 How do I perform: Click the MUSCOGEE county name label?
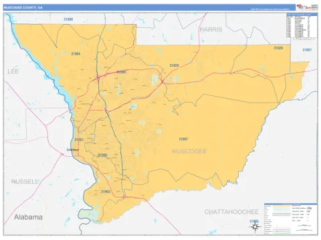(189, 151)
